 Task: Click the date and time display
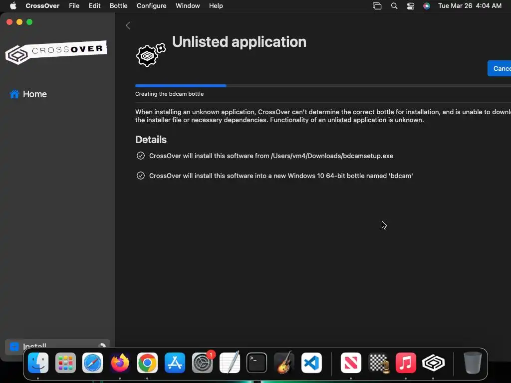pos(470,5)
